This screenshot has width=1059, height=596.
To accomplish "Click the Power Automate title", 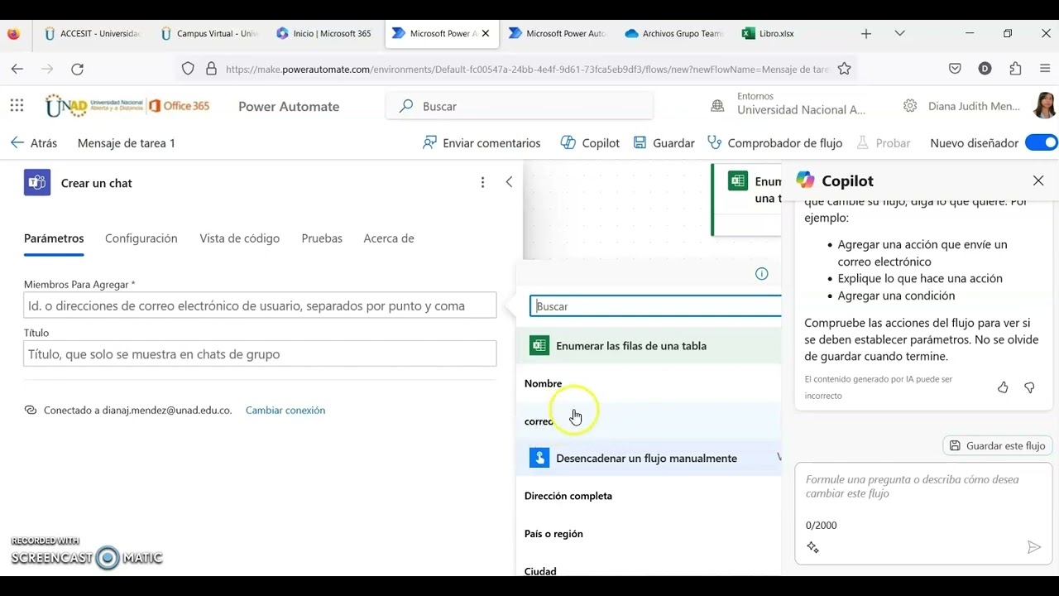I will click(289, 106).
